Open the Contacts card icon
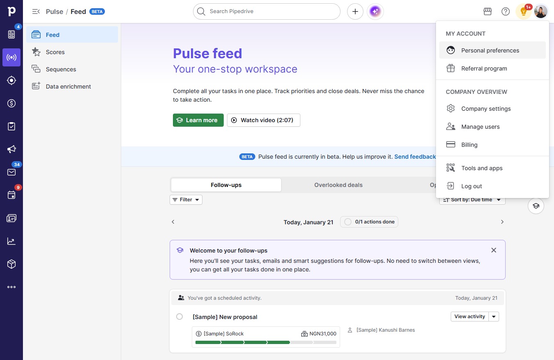 pos(11,218)
